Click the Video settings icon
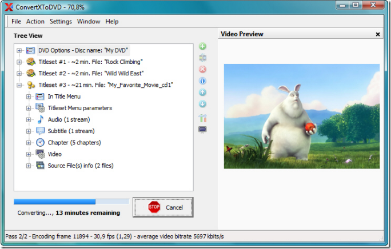Screen dimensions: 391x249 click(40, 154)
